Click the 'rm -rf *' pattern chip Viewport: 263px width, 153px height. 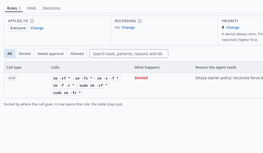coord(62,78)
